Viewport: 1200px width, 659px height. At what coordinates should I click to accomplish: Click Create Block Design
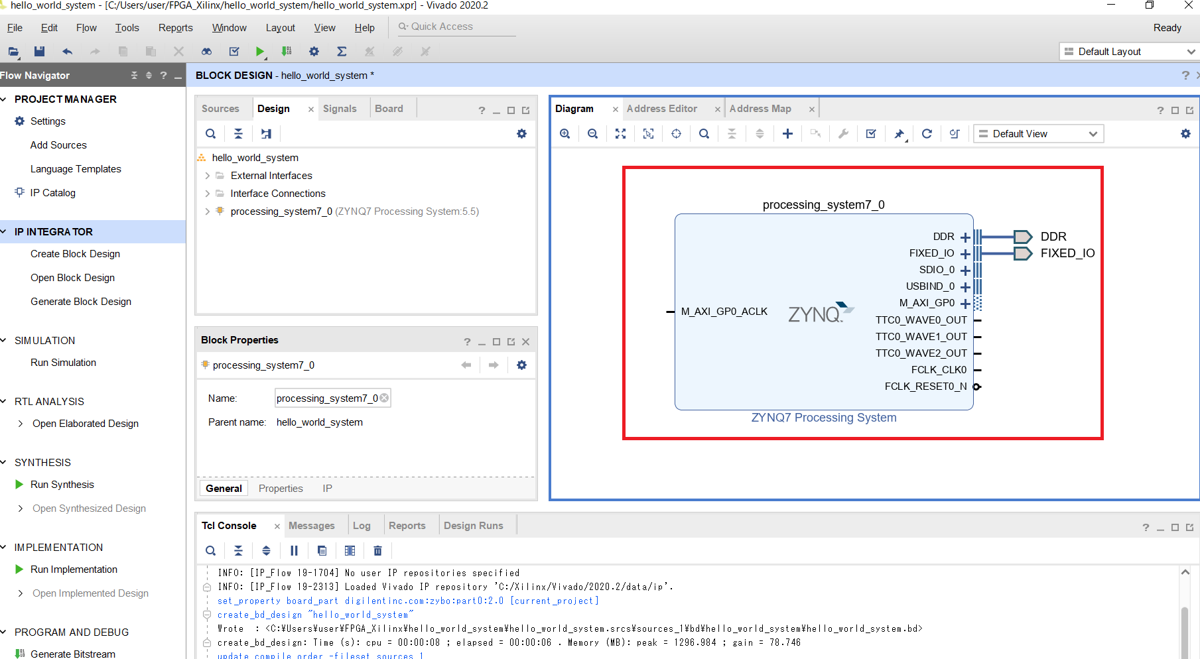point(75,254)
